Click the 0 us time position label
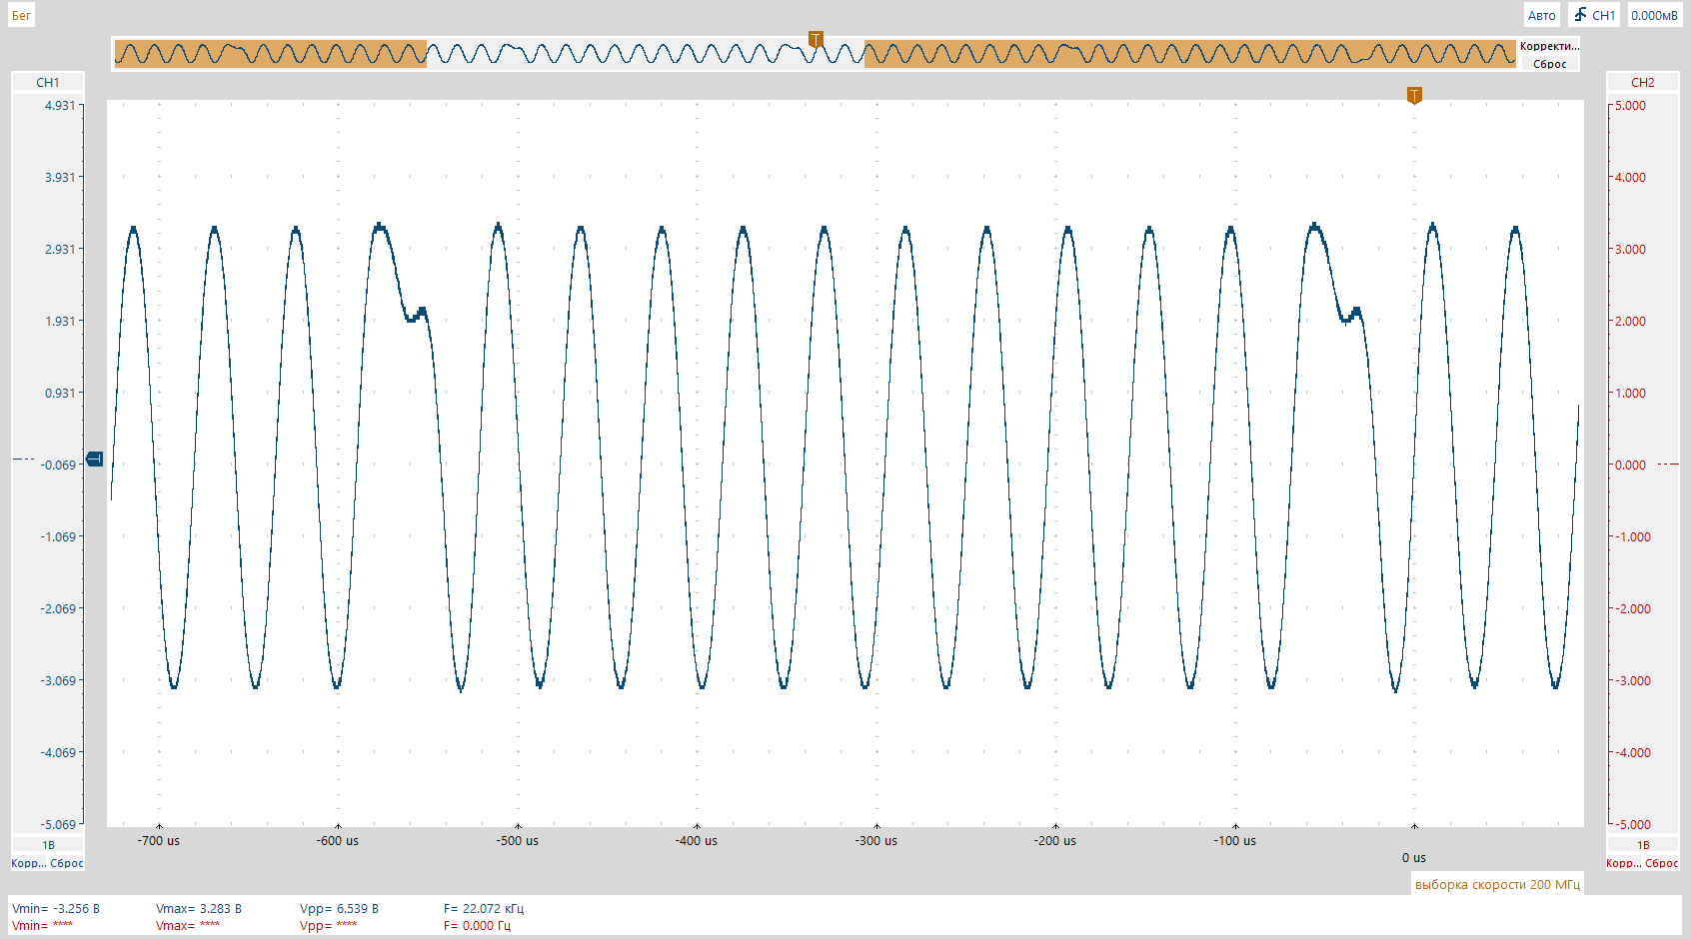Image resolution: width=1691 pixels, height=939 pixels. point(1413,858)
